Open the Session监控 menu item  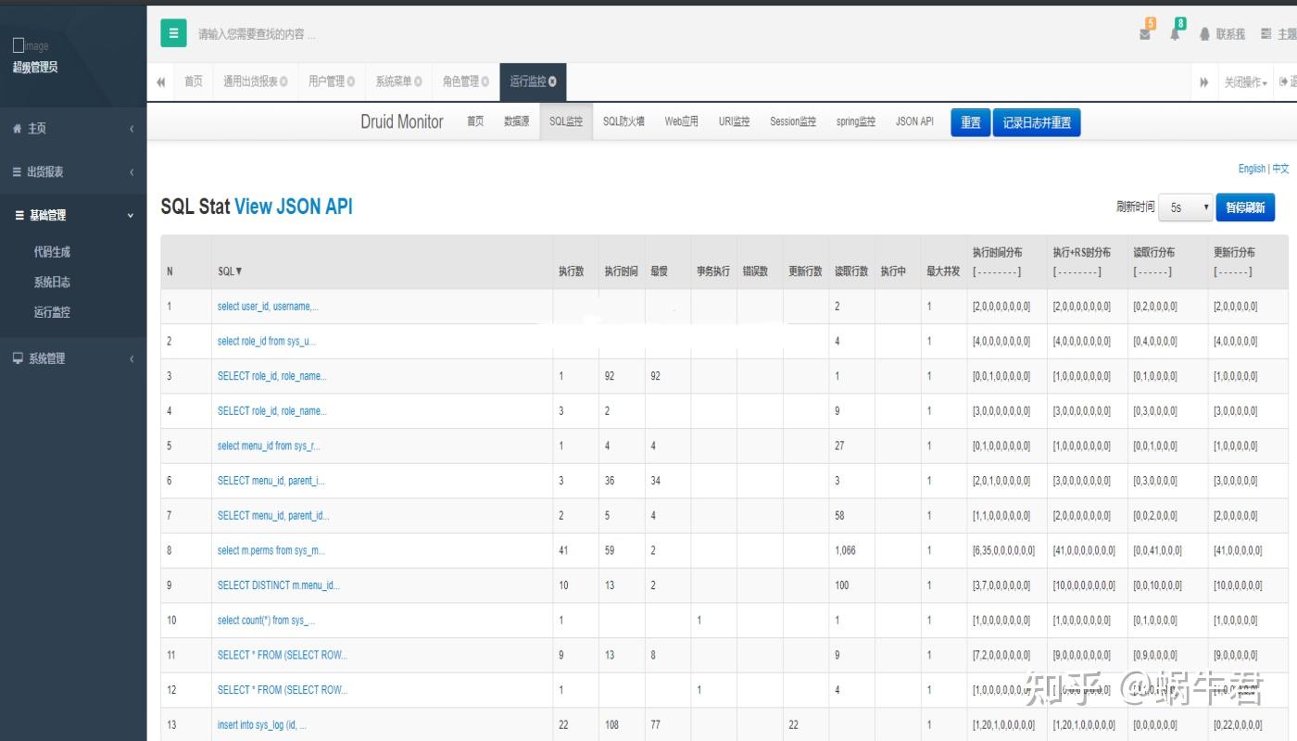793,121
